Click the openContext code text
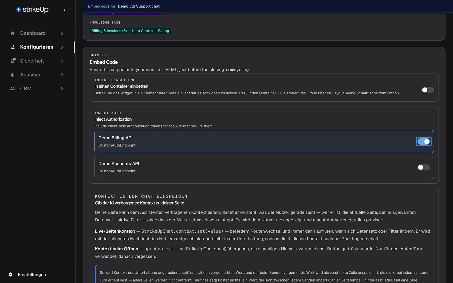 pyautogui.click(x=159, y=249)
